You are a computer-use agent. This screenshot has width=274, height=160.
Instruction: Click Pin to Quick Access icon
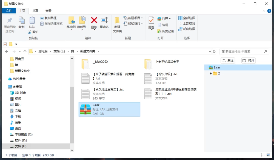[x=10, y=20]
